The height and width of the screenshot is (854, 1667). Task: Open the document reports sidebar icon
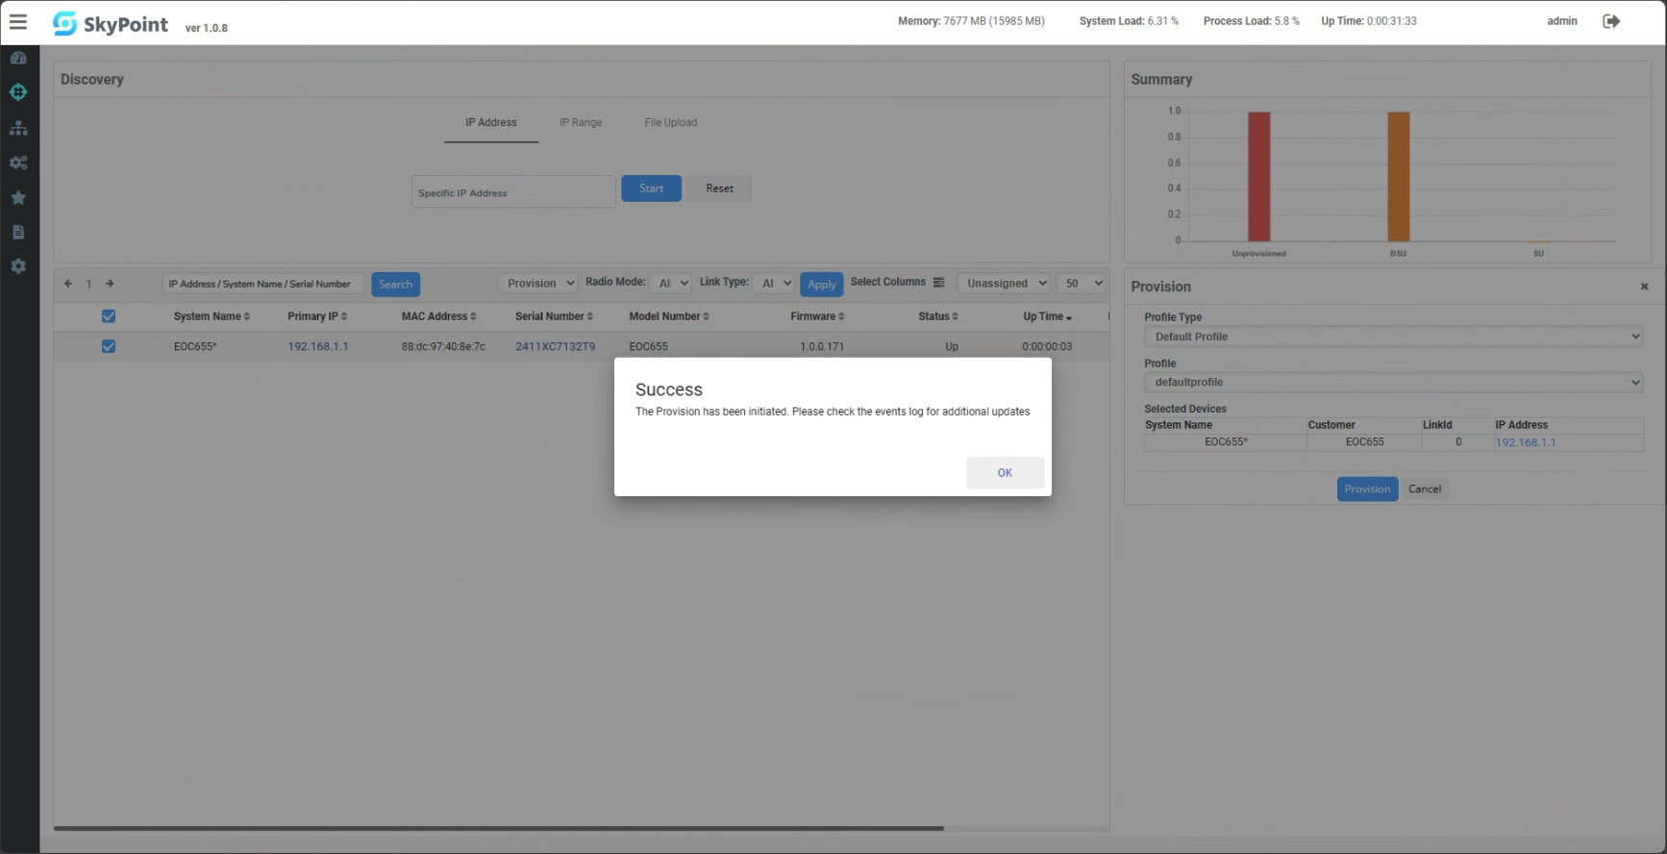[x=18, y=232]
